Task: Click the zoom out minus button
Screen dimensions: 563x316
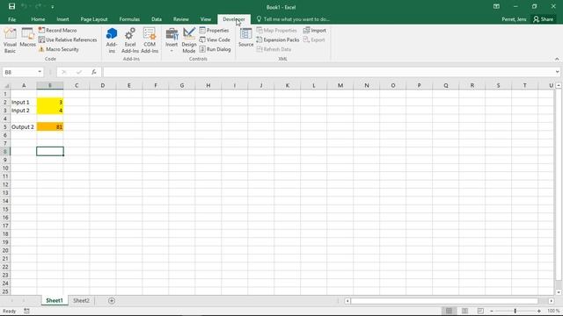Action: (492, 311)
